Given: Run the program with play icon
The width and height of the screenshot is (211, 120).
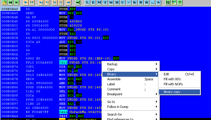Looking at the screenshot, I should (26, 2).
